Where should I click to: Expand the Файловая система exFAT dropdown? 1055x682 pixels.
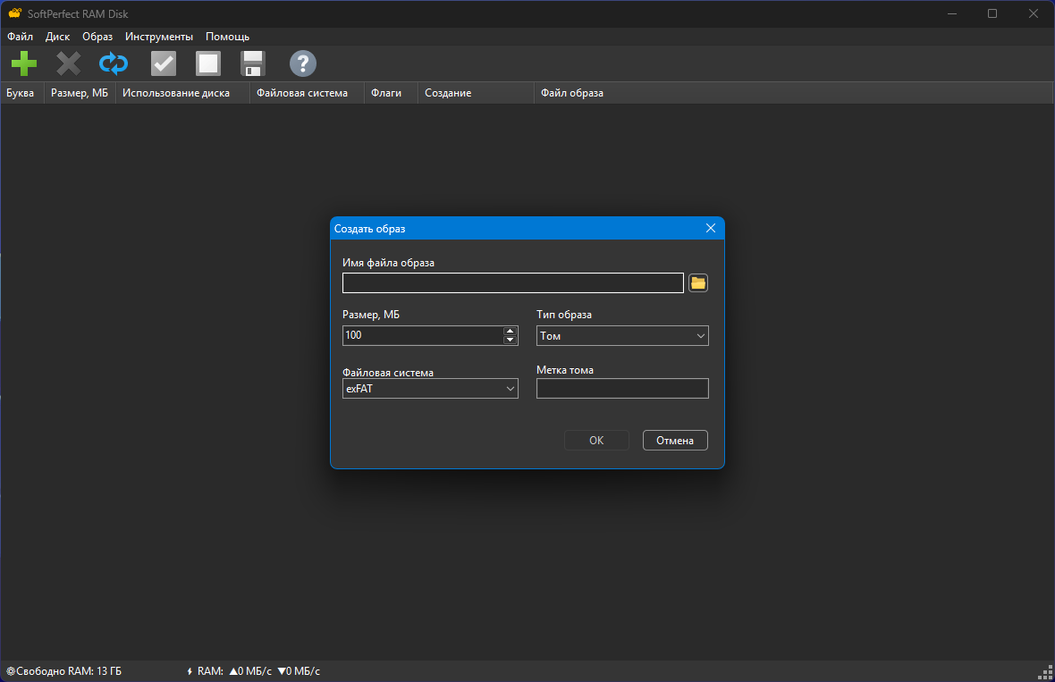tap(430, 389)
